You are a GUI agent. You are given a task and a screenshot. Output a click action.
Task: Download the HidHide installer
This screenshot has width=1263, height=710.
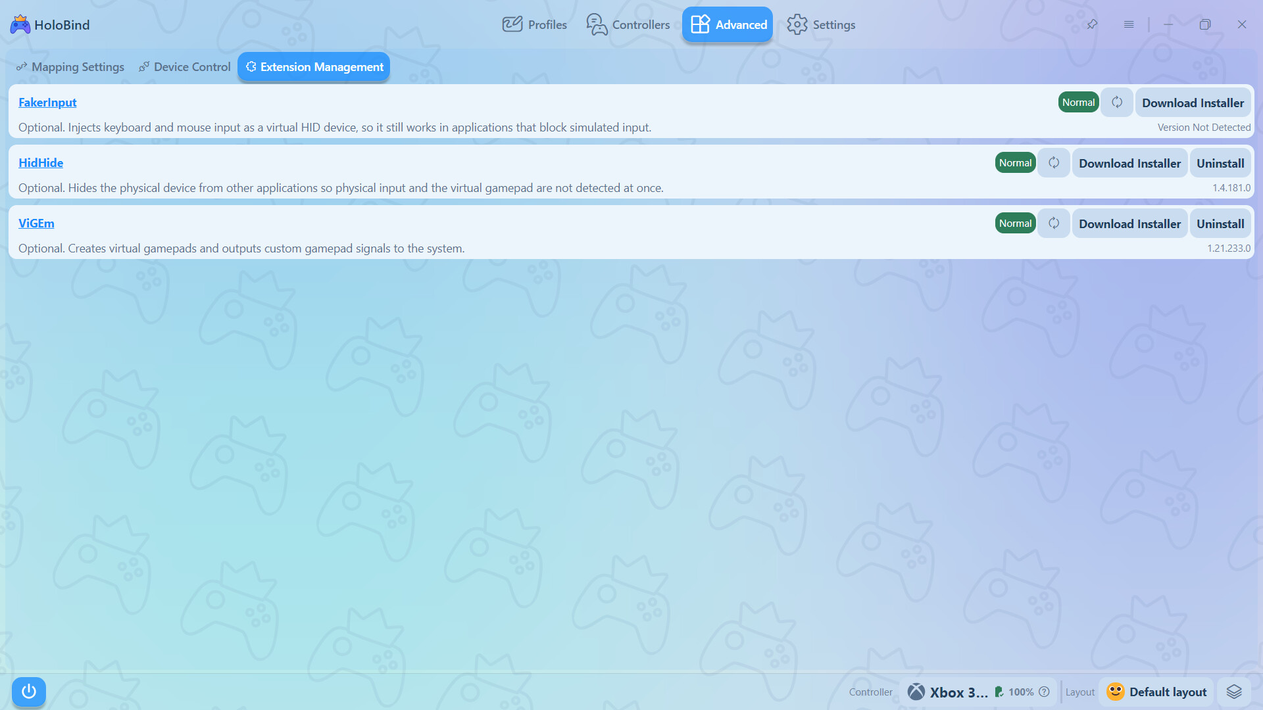[1129, 163]
